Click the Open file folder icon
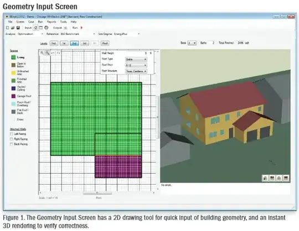 (13, 28)
